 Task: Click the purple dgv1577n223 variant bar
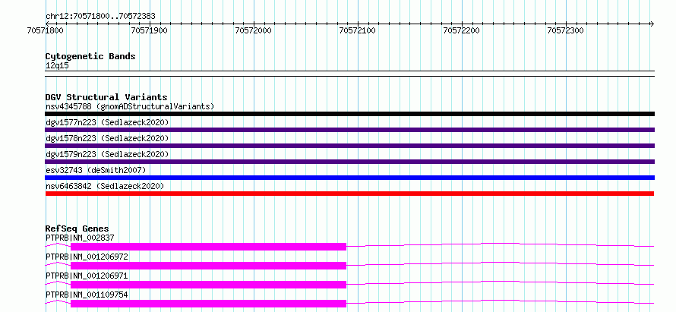349,130
